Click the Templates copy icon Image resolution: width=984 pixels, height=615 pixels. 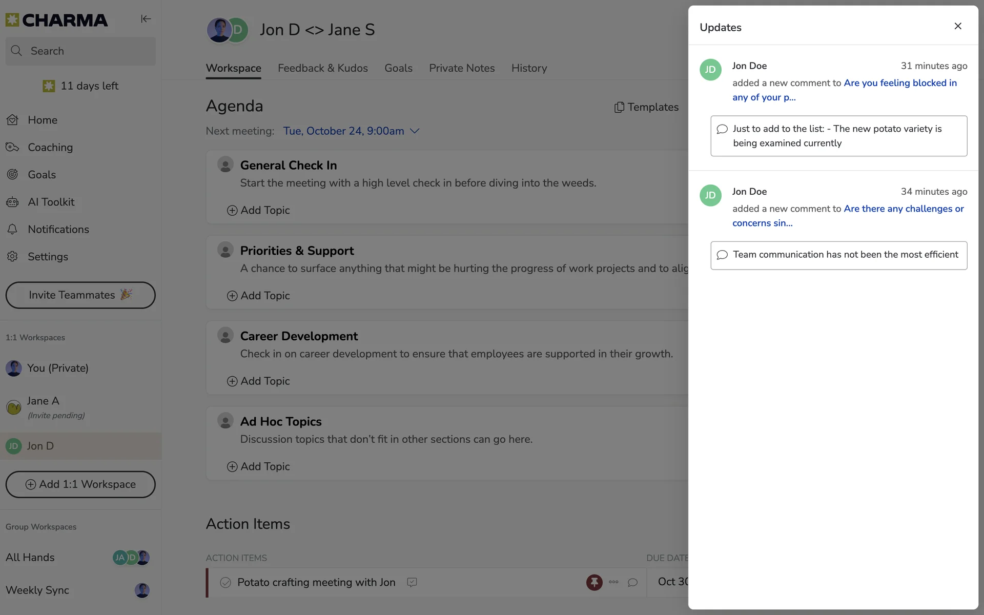[619, 107]
